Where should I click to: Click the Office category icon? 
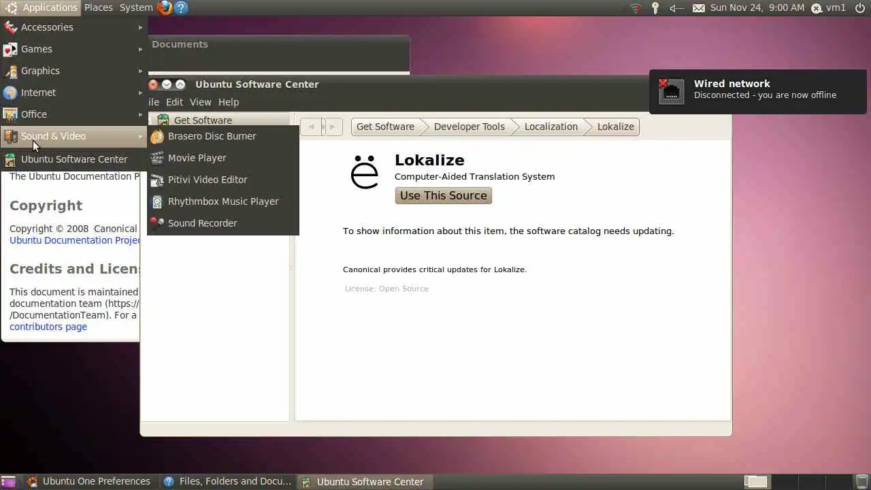click(x=10, y=114)
